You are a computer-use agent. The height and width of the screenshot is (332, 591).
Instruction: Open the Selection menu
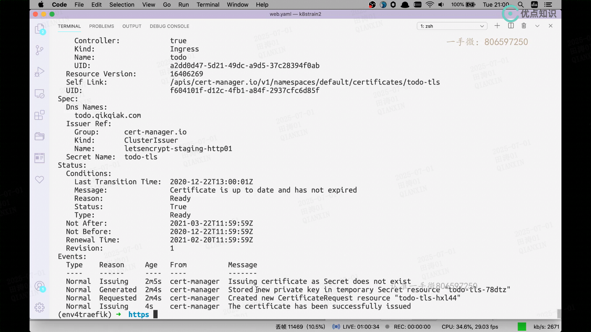[x=122, y=5]
